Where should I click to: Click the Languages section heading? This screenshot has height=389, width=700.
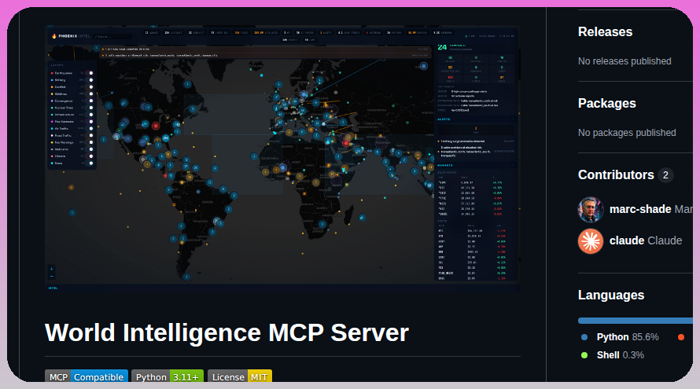click(610, 295)
